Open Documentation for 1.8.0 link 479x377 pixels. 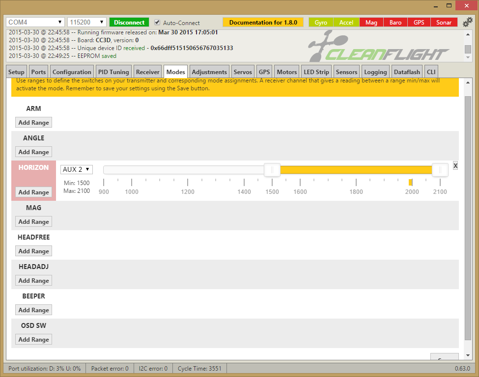click(x=263, y=23)
